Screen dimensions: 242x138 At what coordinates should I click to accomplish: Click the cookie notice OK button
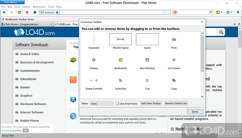tap(26, 130)
